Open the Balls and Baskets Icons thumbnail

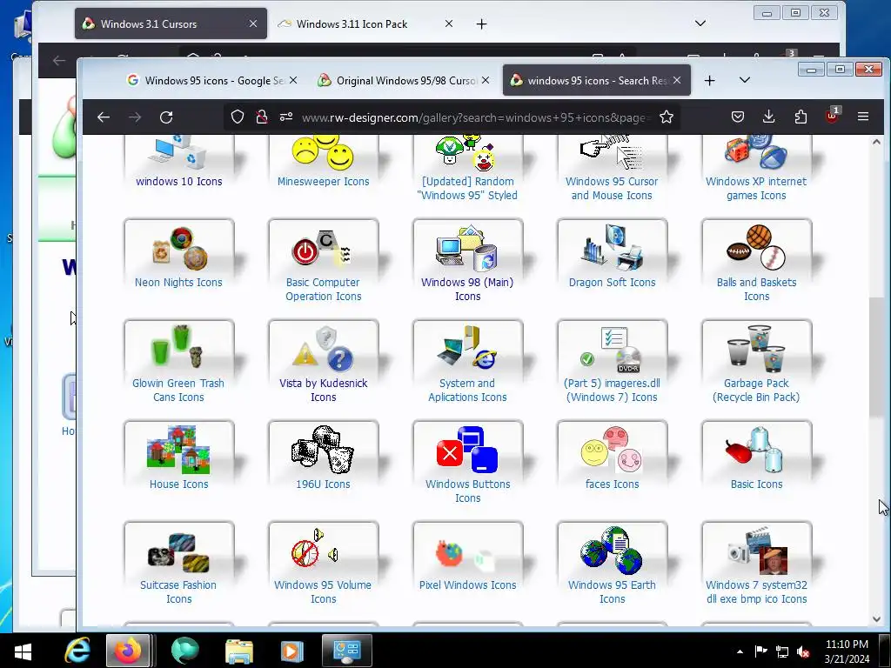pos(757,248)
